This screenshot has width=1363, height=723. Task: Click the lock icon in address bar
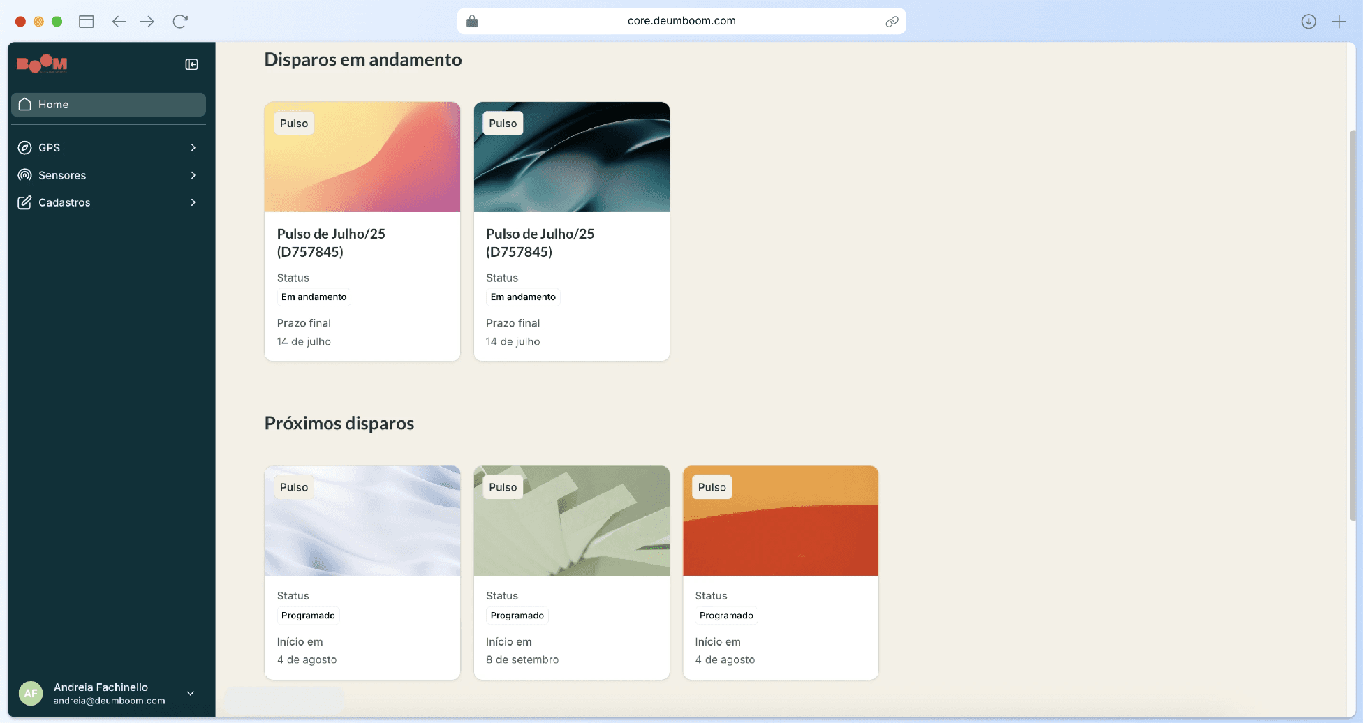click(x=472, y=21)
